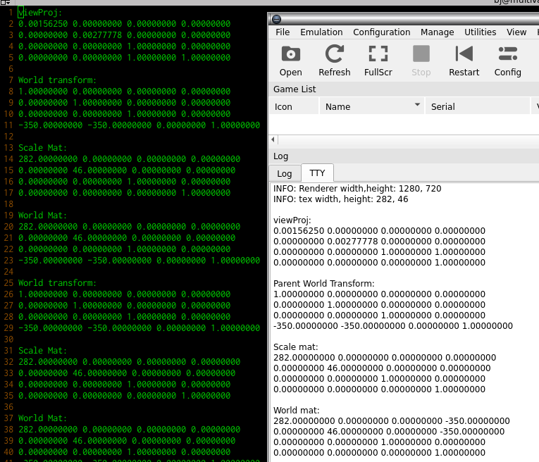Open settings with the Config icon
This screenshot has width=539, height=462.
pyautogui.click(x=507, y=55)
